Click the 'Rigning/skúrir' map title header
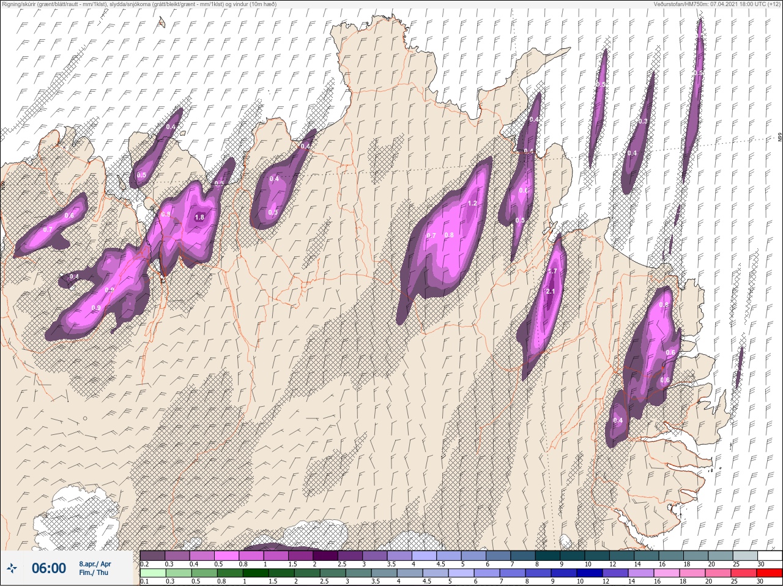This screenshot has height=586, width=783. [x=139, y=4]
